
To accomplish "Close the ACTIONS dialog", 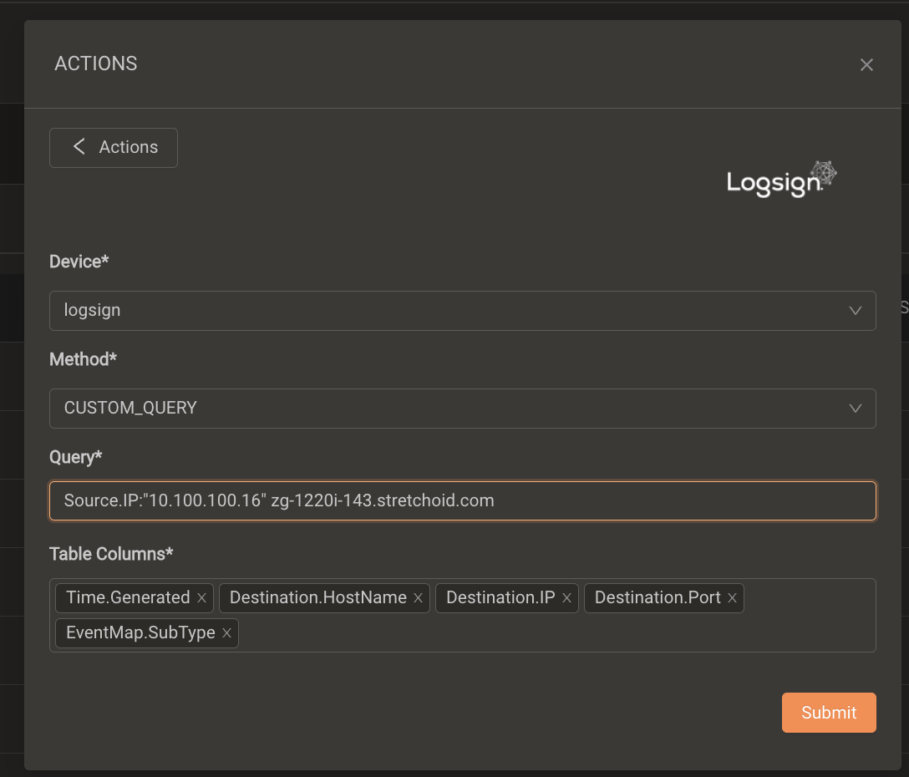I will [866, 64].
